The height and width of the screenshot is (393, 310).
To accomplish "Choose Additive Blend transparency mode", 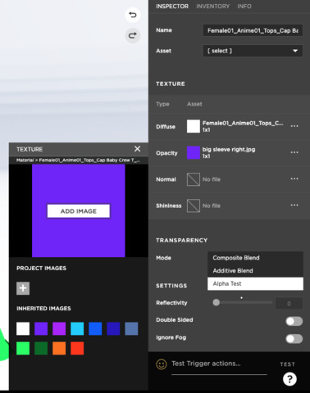I will coord(255,271).
